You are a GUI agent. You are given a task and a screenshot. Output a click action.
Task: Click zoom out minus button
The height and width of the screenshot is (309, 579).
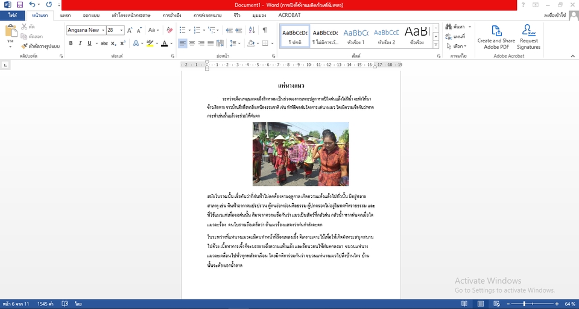point(508,304)
